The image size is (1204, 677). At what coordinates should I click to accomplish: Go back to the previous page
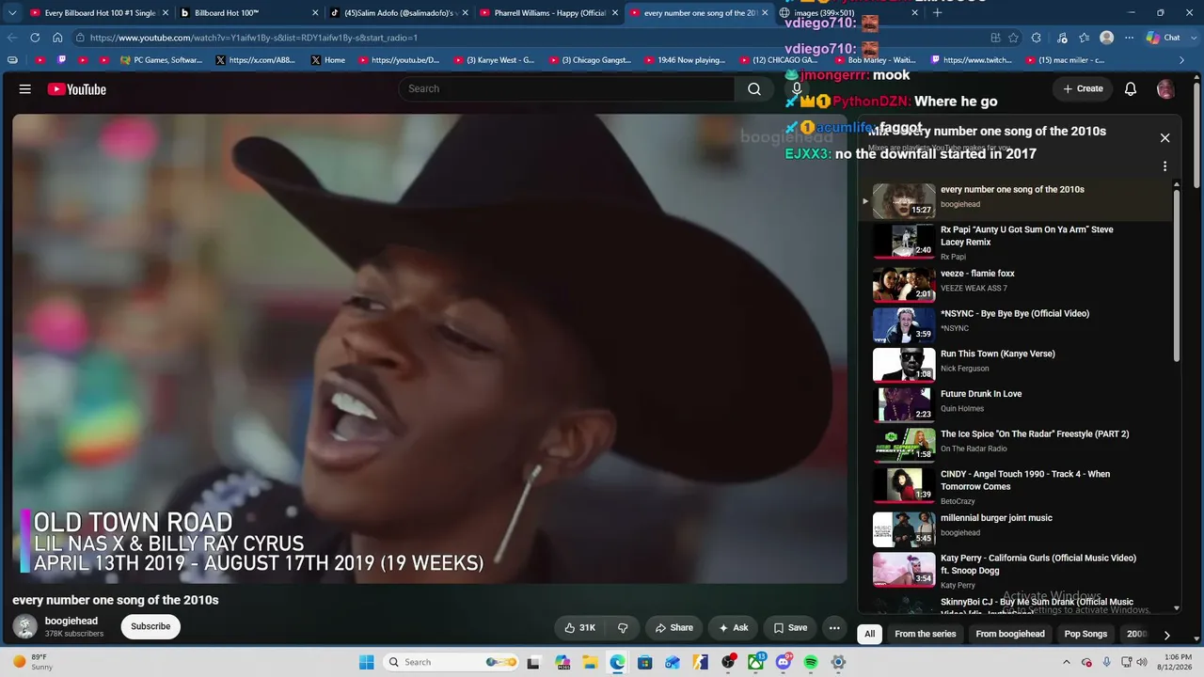12,38
